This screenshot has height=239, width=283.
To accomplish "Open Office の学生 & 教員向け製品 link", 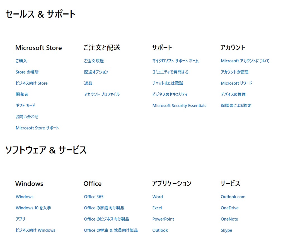I will pyautogui.click(x=111, y=230).
